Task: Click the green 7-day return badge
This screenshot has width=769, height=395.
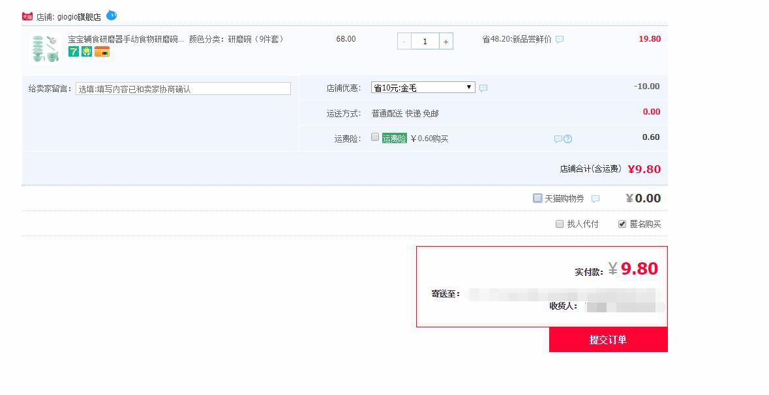Action: click(74, 51)
